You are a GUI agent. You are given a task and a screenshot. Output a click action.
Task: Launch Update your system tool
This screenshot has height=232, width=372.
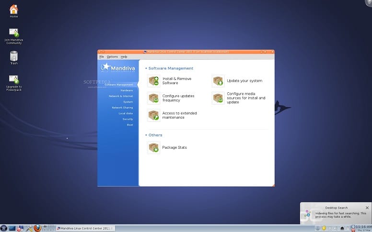coord(237,81)
